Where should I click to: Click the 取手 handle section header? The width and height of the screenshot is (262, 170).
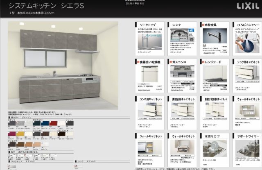[12, 152]
